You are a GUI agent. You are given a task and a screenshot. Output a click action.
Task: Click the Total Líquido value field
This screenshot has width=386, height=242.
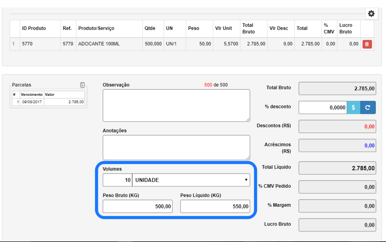[337, 168]
